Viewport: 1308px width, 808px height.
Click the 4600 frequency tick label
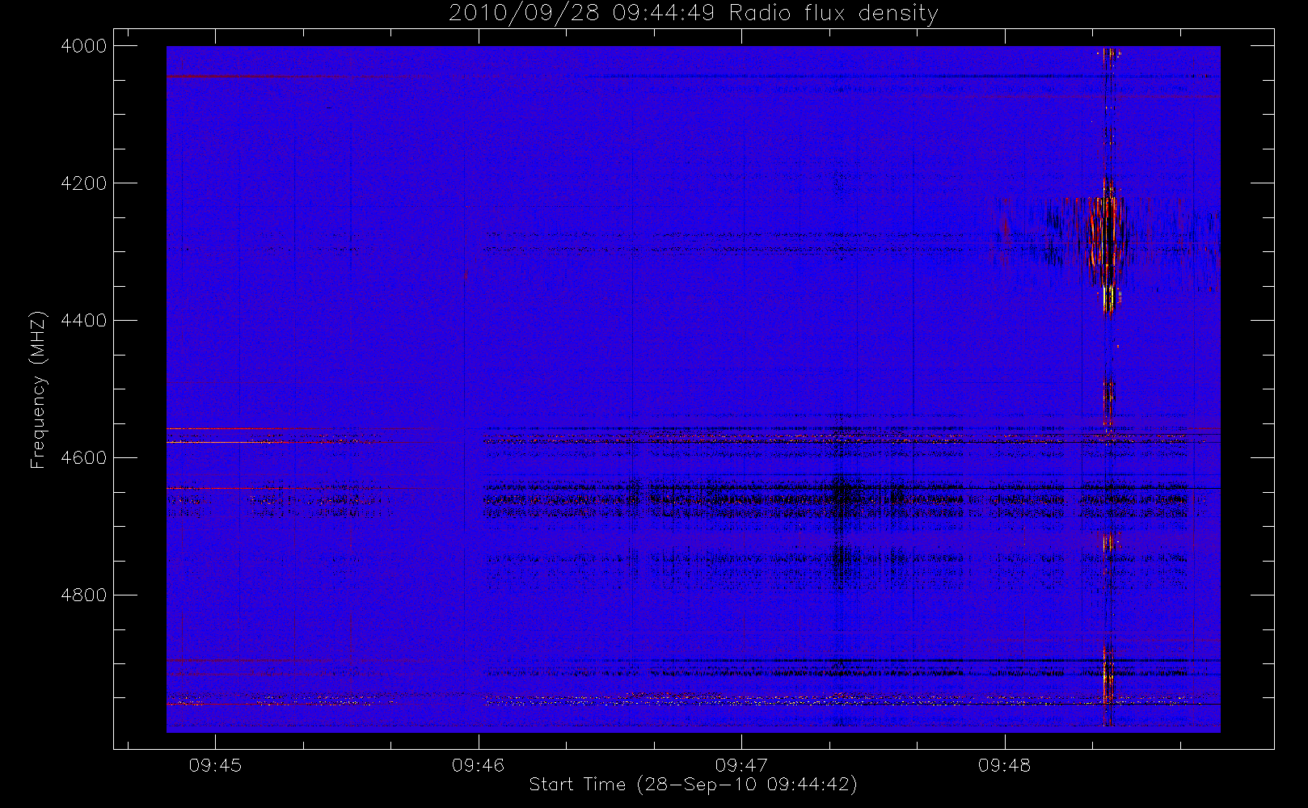pyautogui.click(x=84, y=458)
